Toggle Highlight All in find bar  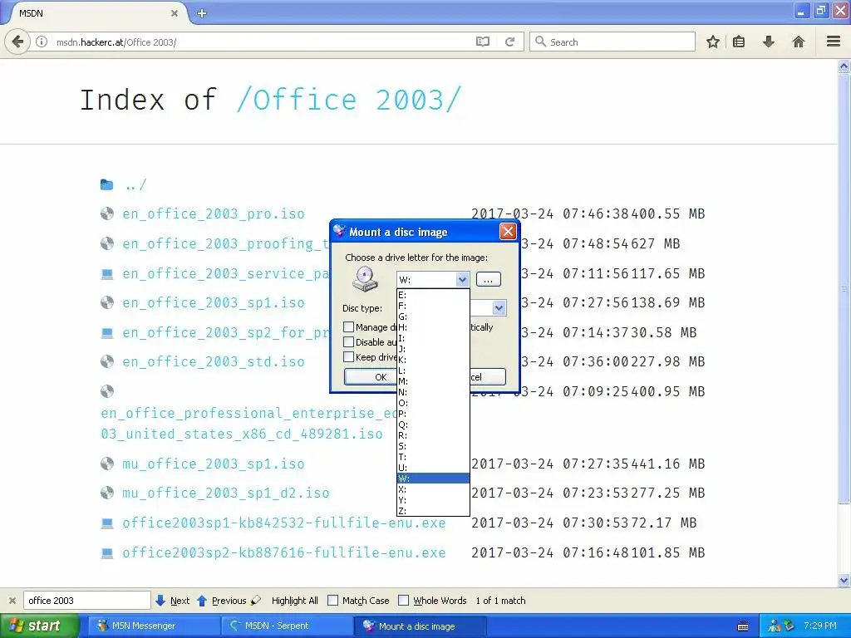[295, 601]
